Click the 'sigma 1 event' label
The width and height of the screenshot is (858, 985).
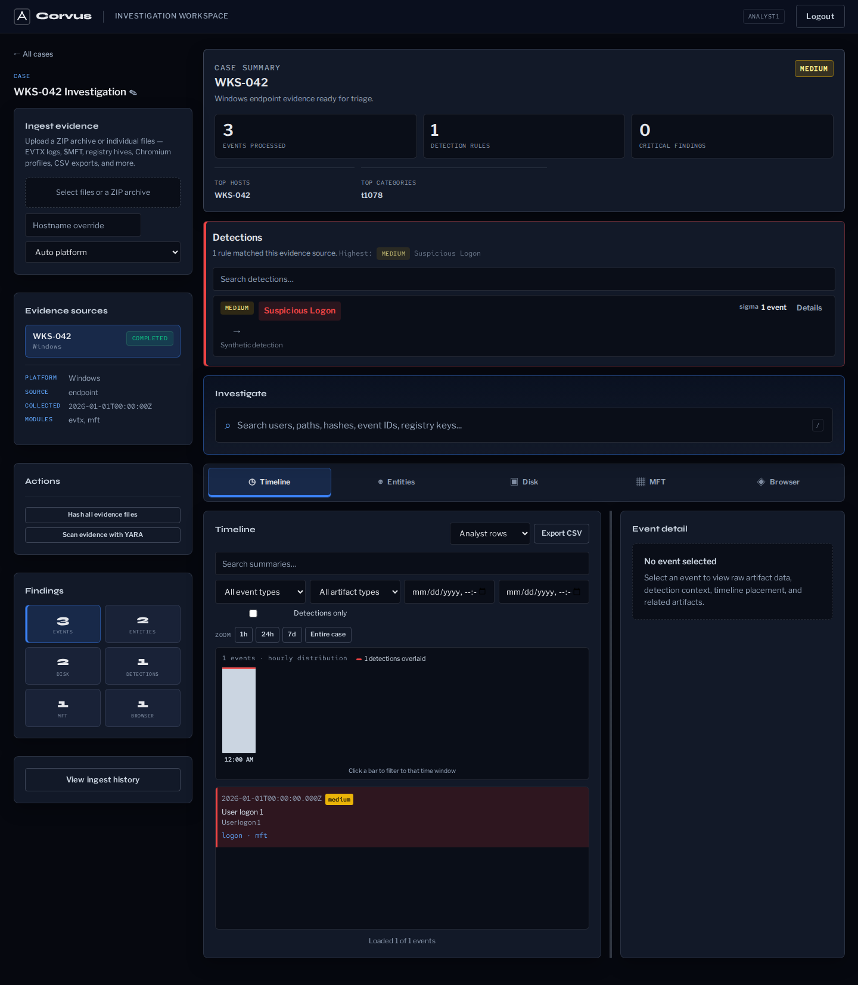763,307
